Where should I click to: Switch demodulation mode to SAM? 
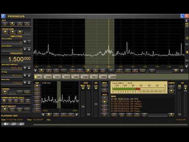point(47,77)
